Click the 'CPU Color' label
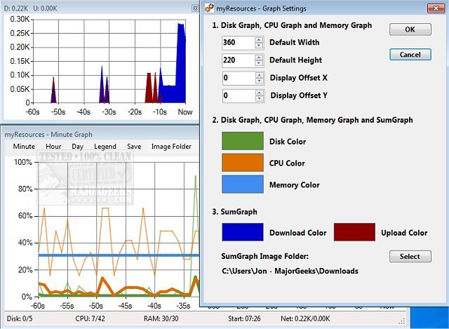 pos(287,163)
